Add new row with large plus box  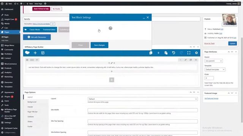point(112,80)
